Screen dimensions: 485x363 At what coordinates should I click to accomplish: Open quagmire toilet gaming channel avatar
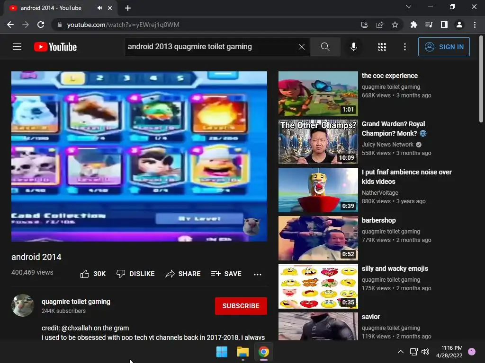(23, 305)
